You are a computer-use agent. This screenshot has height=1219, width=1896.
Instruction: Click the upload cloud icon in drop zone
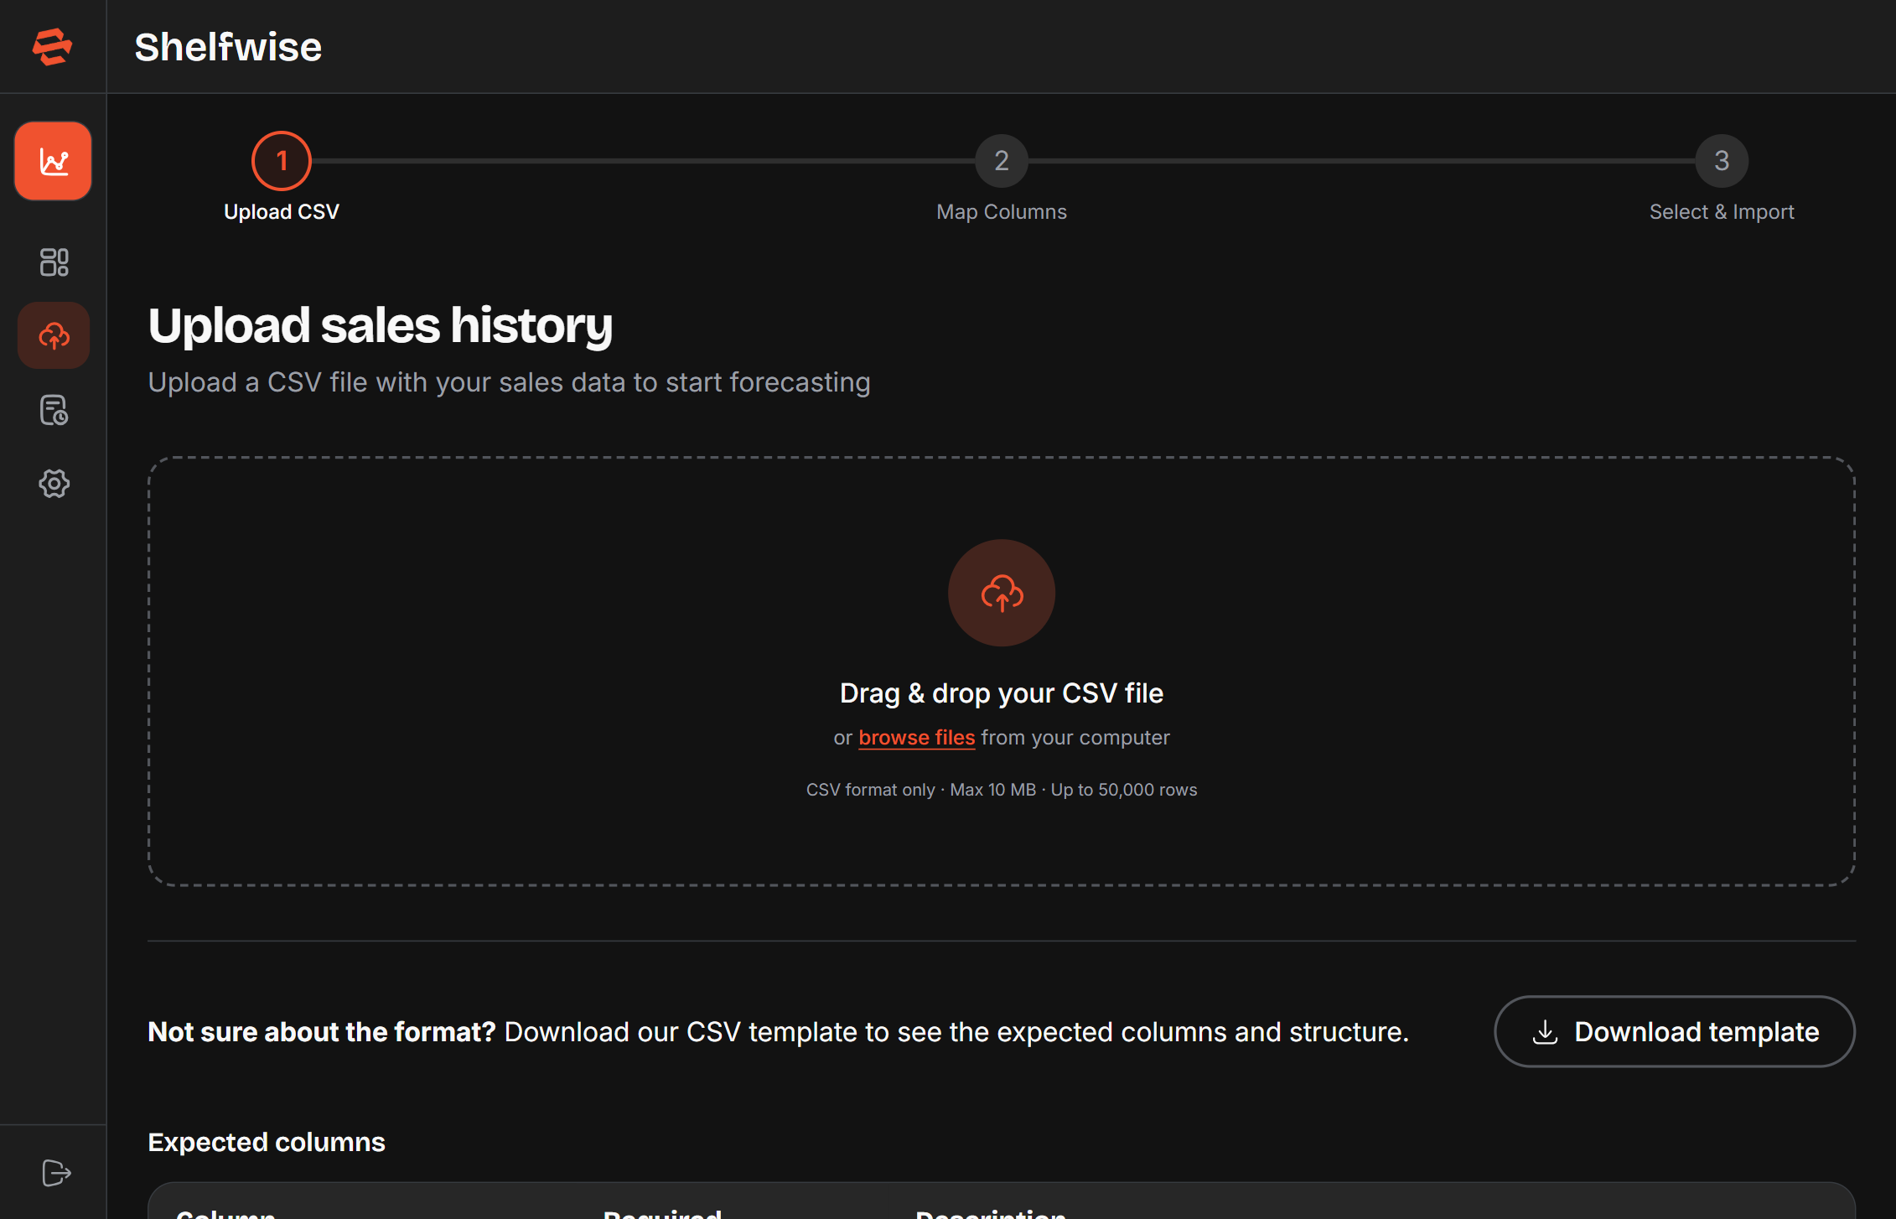click(1002, 593)
